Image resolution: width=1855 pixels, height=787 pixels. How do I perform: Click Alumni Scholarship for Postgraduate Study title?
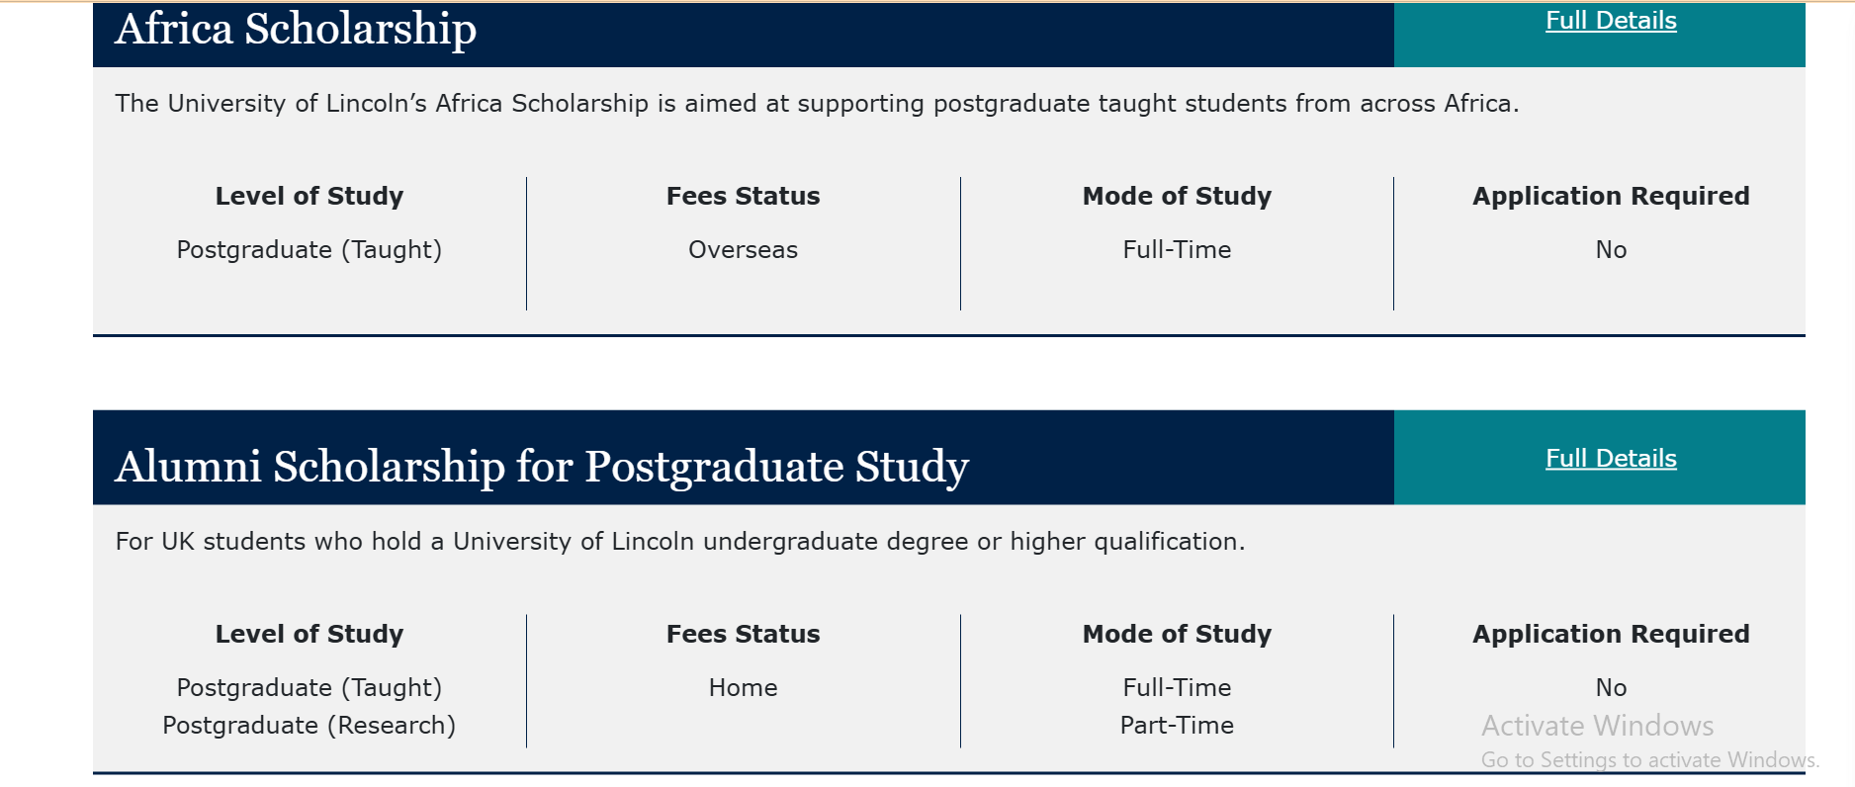click(x=541, y=467)
